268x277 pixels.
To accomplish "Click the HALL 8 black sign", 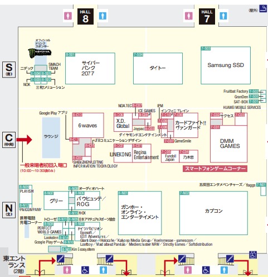I will coord(85,16).
